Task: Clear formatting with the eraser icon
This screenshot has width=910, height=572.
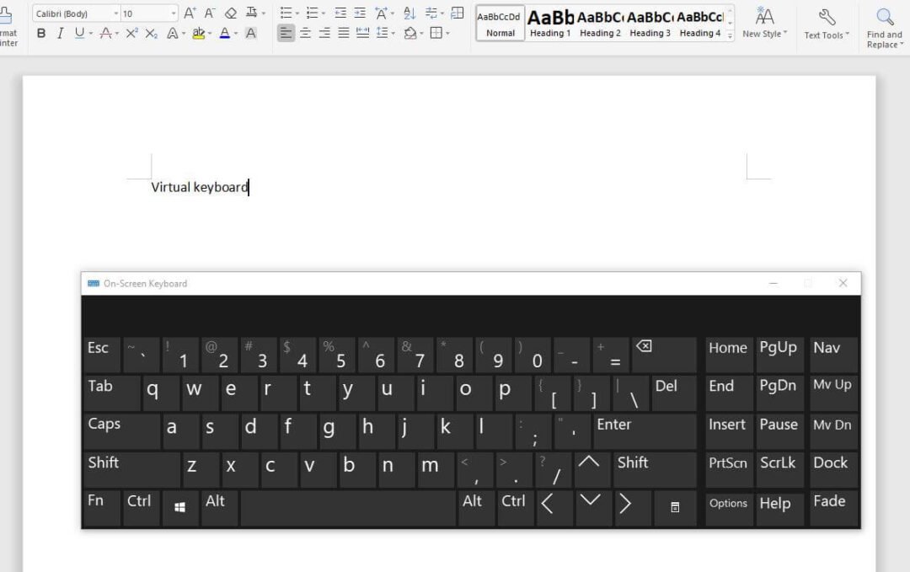Action: coord(229,13)
